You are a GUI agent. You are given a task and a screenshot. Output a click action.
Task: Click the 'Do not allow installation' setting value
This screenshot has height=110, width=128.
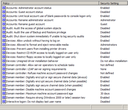[x=114, y=61]
